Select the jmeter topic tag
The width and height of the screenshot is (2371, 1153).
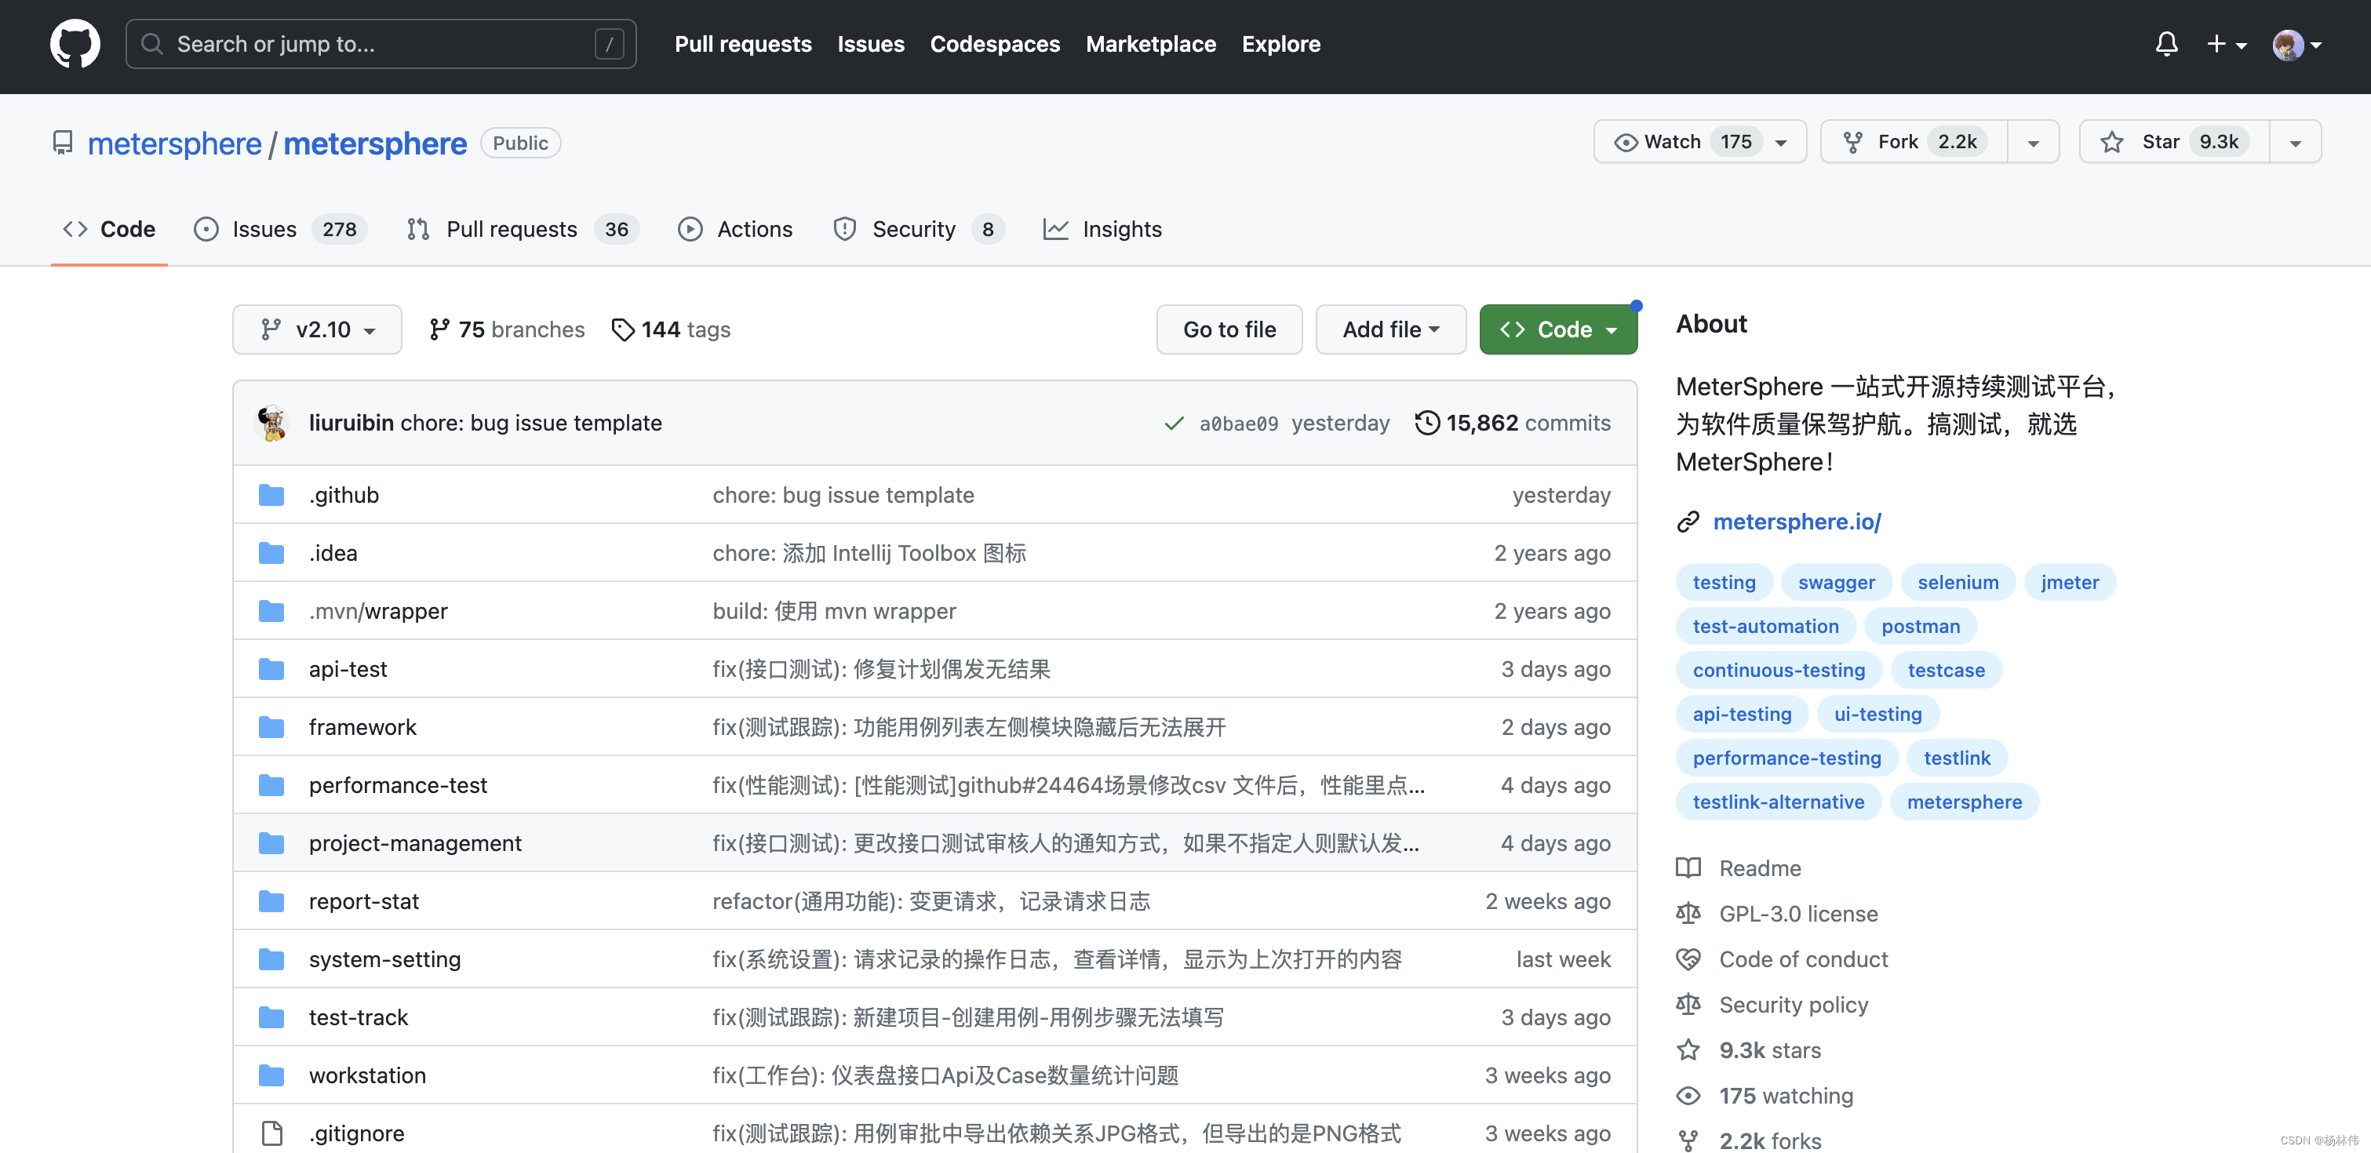(x=2069, y=581)
